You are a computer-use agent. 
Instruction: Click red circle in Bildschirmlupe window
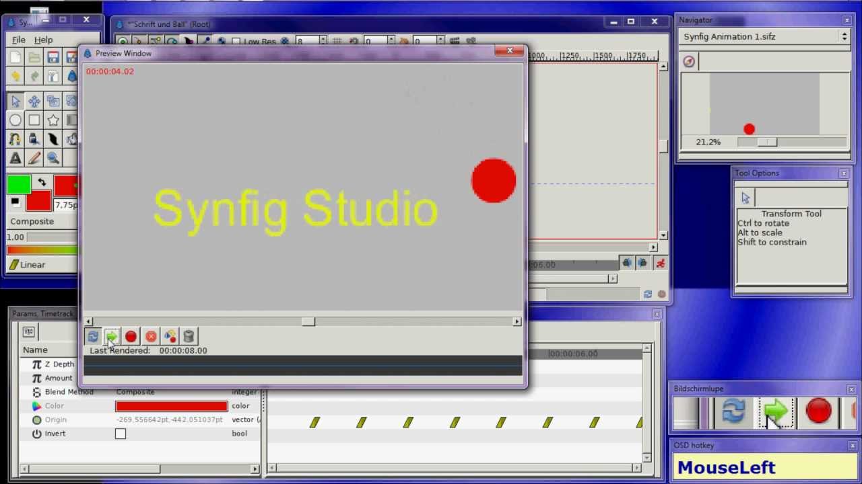[x=818, y=411]
